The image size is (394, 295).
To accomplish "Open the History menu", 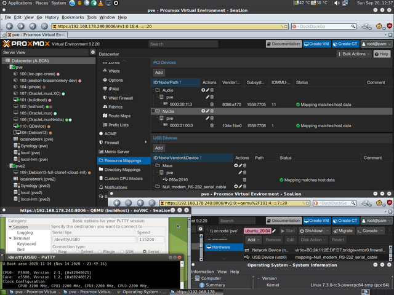I will pos(52,17).
